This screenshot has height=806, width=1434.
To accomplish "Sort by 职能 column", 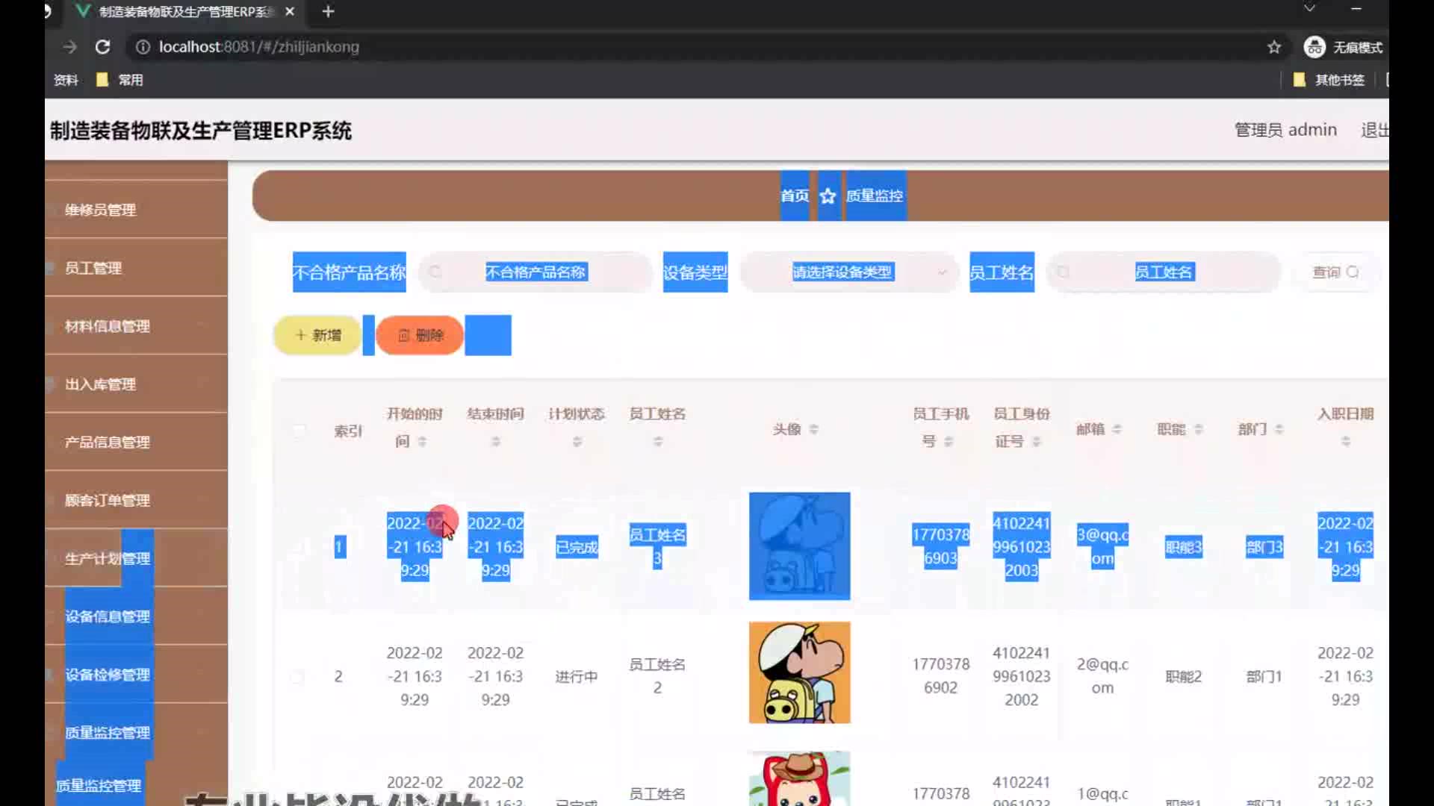I will point(1198,429).
